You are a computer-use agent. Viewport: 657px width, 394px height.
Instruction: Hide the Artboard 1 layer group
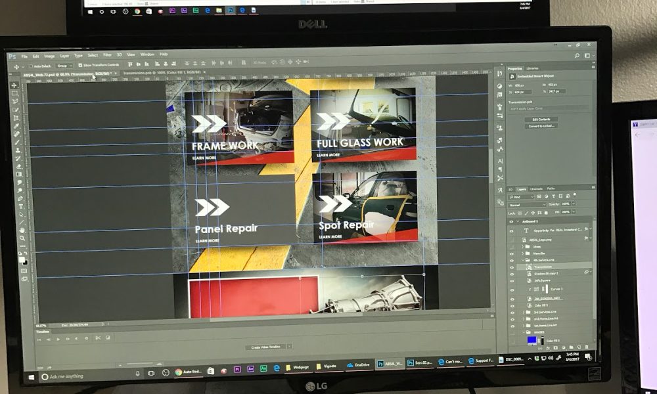click(512, 221)
